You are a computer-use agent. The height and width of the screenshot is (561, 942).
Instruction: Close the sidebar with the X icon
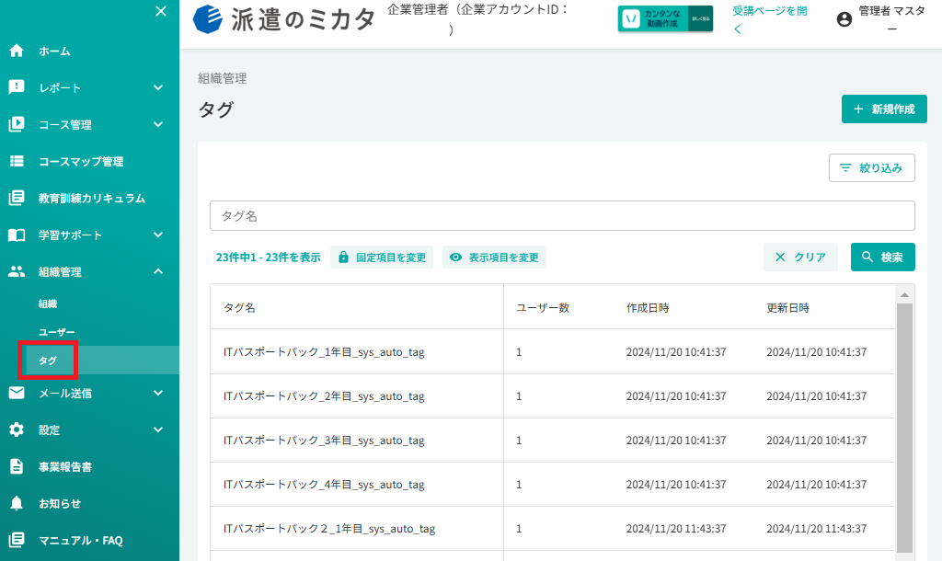point(160,11)
